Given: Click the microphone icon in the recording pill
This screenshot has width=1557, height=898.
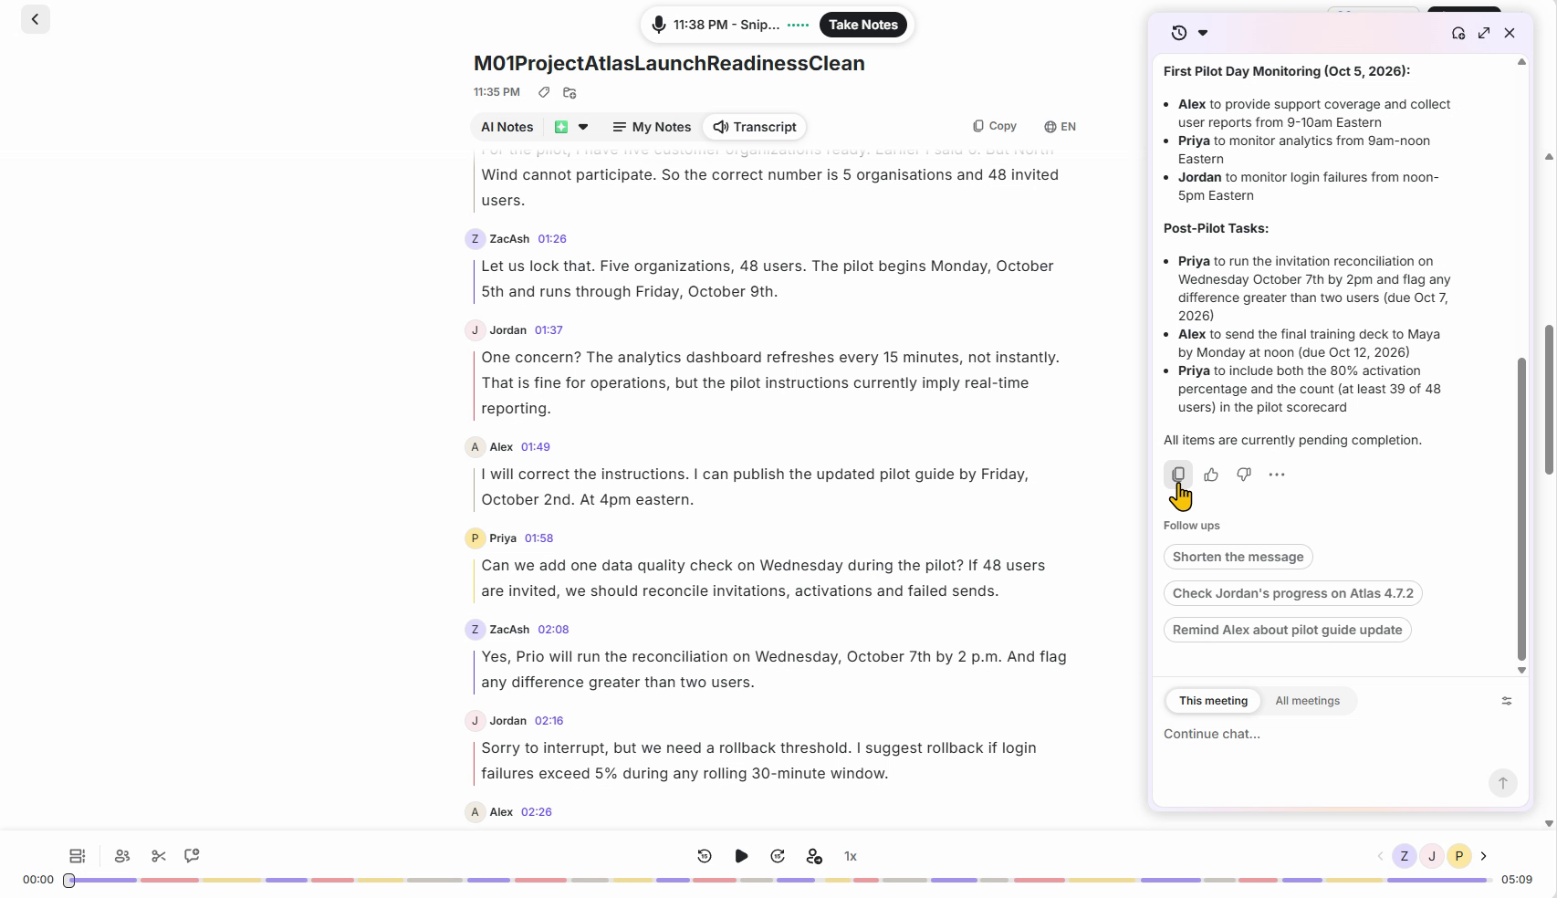Looking at the screenshot, I should pyautogui.click(x=658, y=25).
